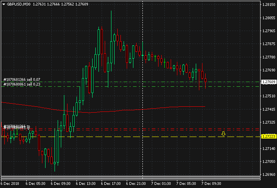Screen dimensions: 277x188
Task: Click the current price tag 1.27609
Action: (269, 82)
